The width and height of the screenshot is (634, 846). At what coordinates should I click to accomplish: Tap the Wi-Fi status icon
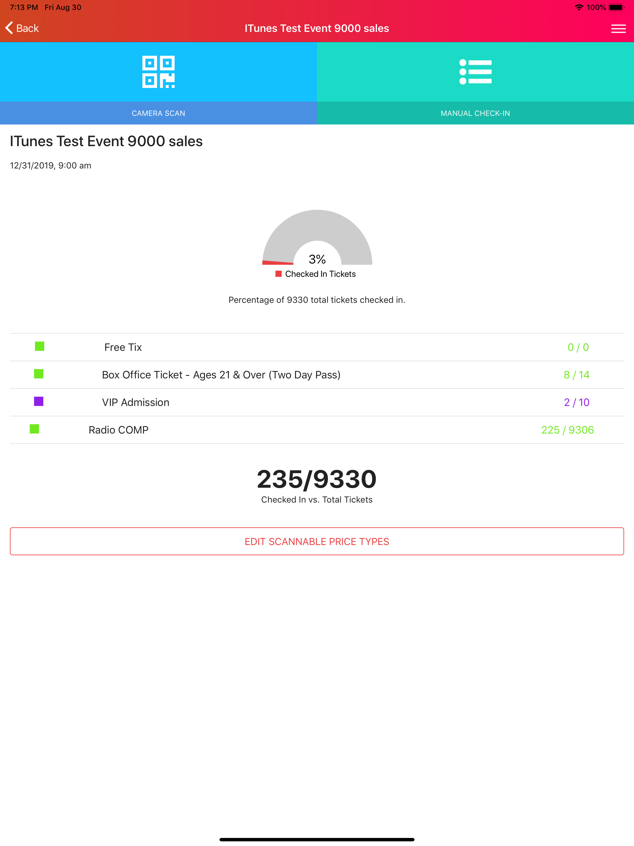tap(579, 7)
